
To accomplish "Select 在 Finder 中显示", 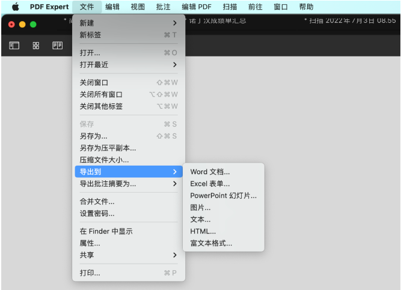I will click(129, 231).
